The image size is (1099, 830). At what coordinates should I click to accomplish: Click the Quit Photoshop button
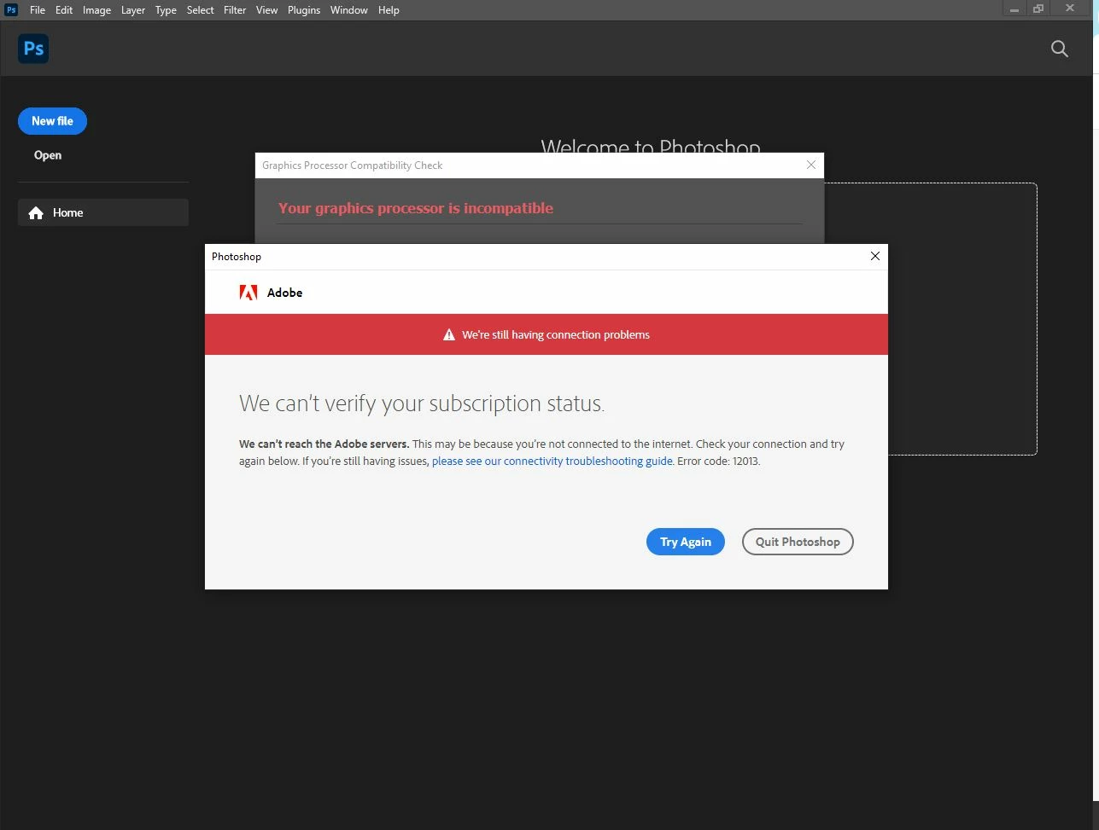coord(798,542)
